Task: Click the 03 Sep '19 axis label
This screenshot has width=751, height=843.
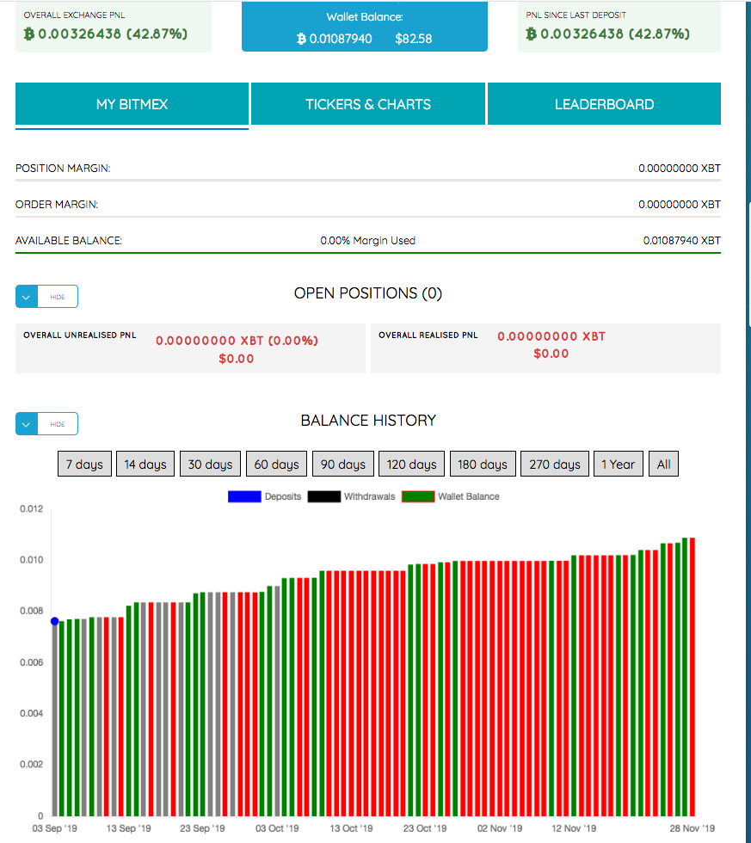Action: [55, 828]
